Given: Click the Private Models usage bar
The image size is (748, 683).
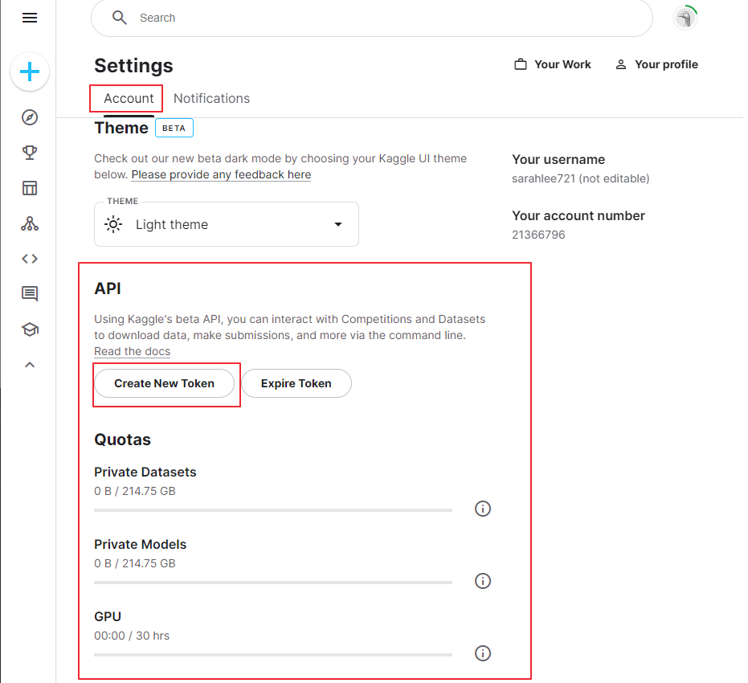Looking at the screenshot, I should tap(273, 583).
